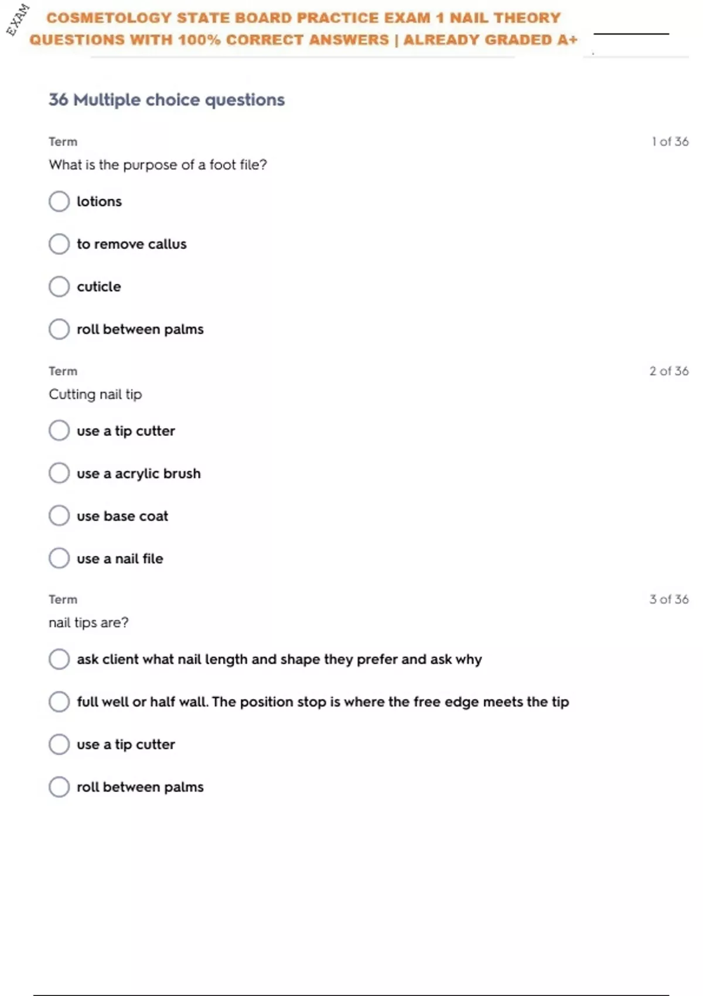
Task: Click the '3 of 36' question counter
Action: (x=668, y=599)
